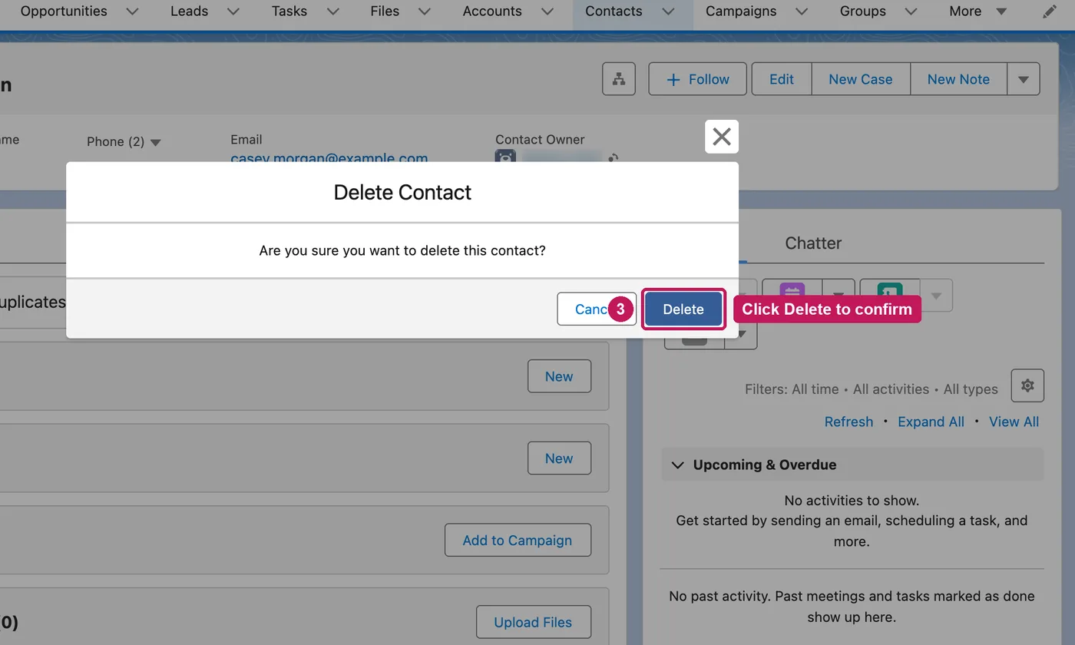Click the "Filters: All time" activity filter text
Image resolution: width=1075 pixels, height=645 pixels.
[792, 389]
